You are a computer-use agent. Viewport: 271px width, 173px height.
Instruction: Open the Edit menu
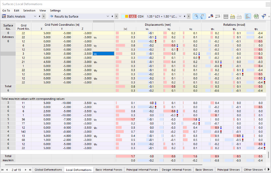pyautogui.click(x=17, y=11)
